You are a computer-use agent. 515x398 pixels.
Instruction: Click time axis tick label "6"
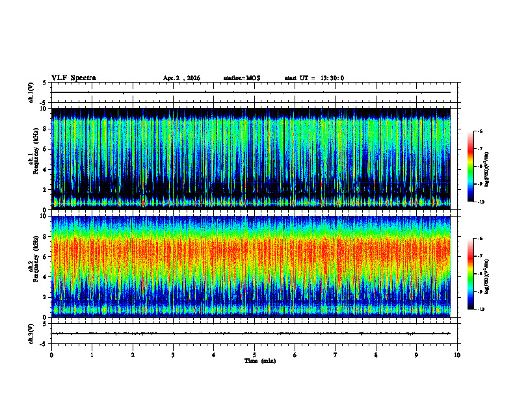point(295,355)
